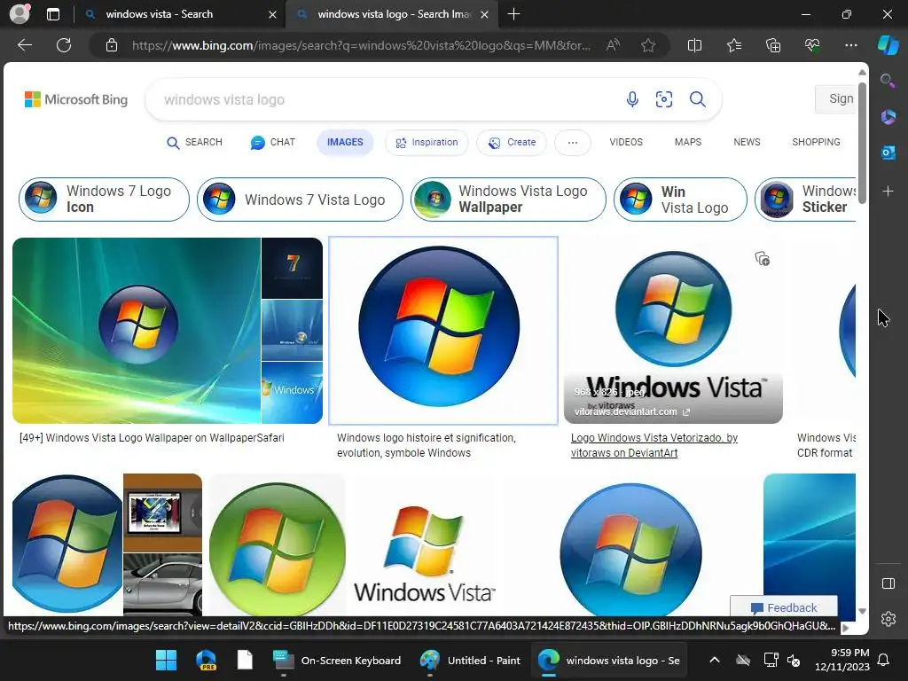Open the taskbar clock showing 9:59 PM
This screenshot has height=681, width=908.
point(842,660)
